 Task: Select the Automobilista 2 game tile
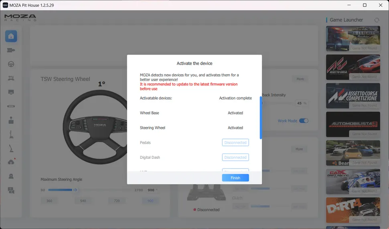pos(352,125)
